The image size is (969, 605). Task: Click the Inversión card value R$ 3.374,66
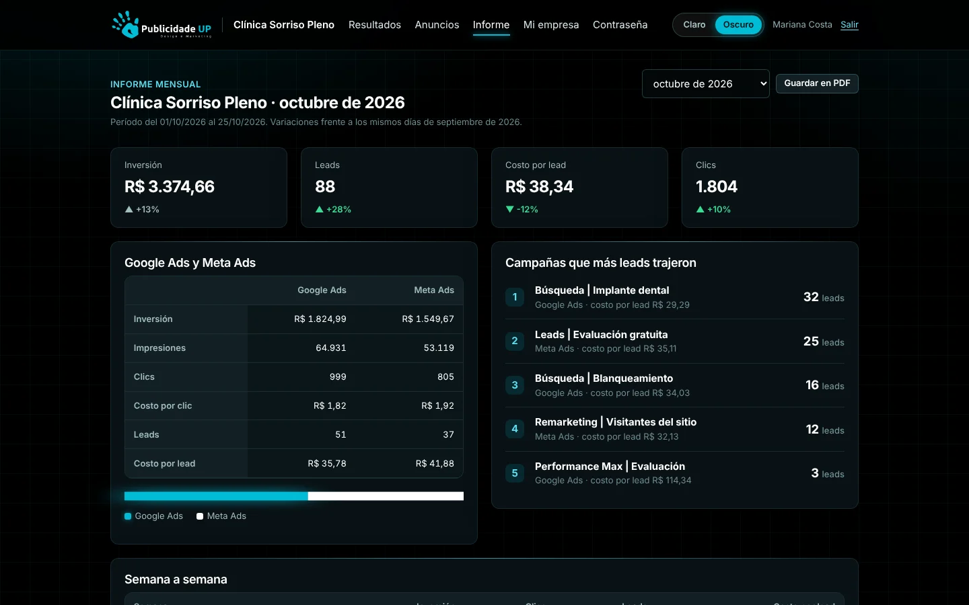170,187
